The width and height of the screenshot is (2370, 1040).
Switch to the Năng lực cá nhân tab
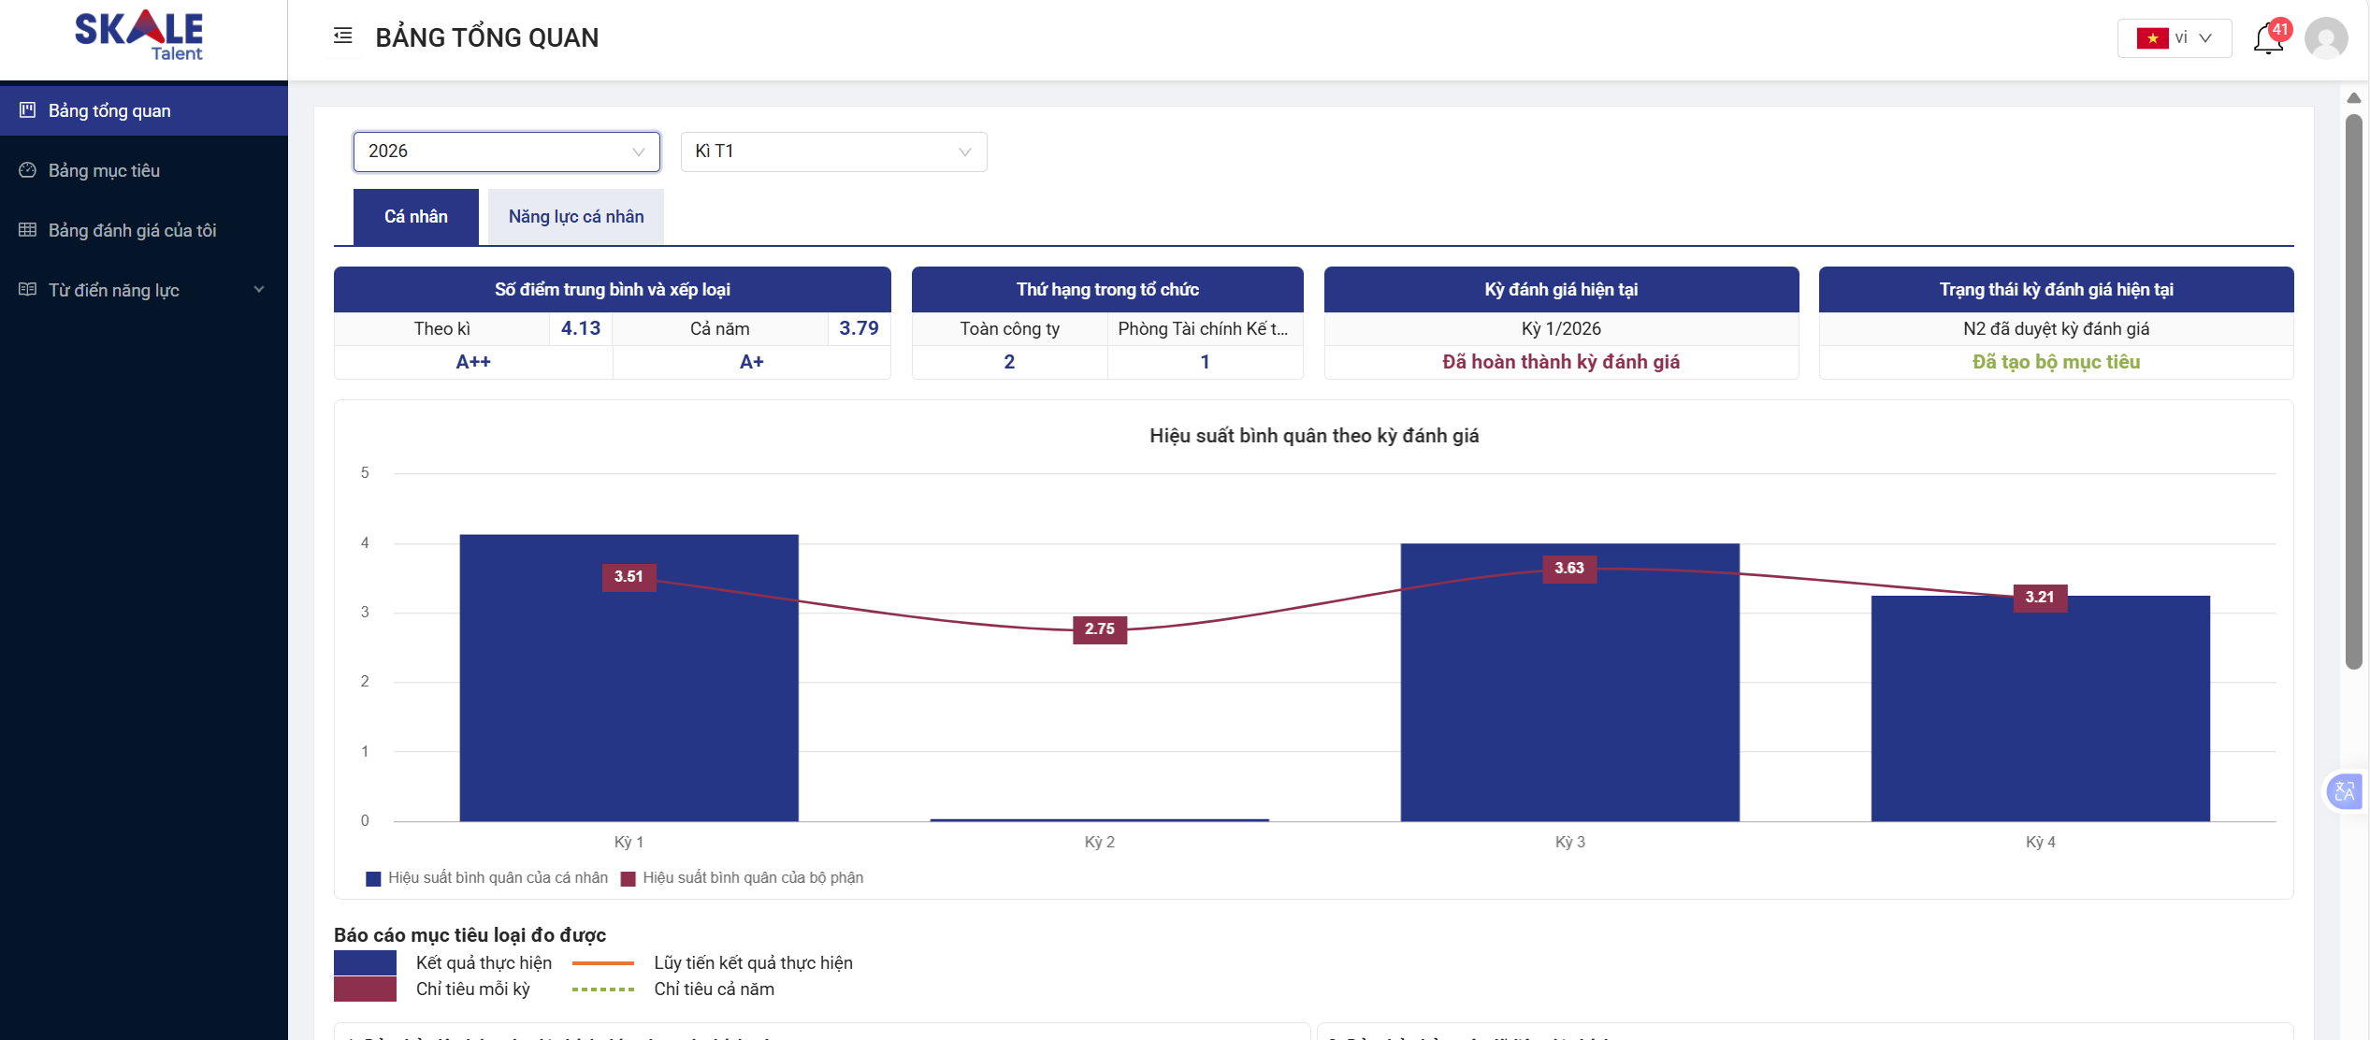coord(575,217)
